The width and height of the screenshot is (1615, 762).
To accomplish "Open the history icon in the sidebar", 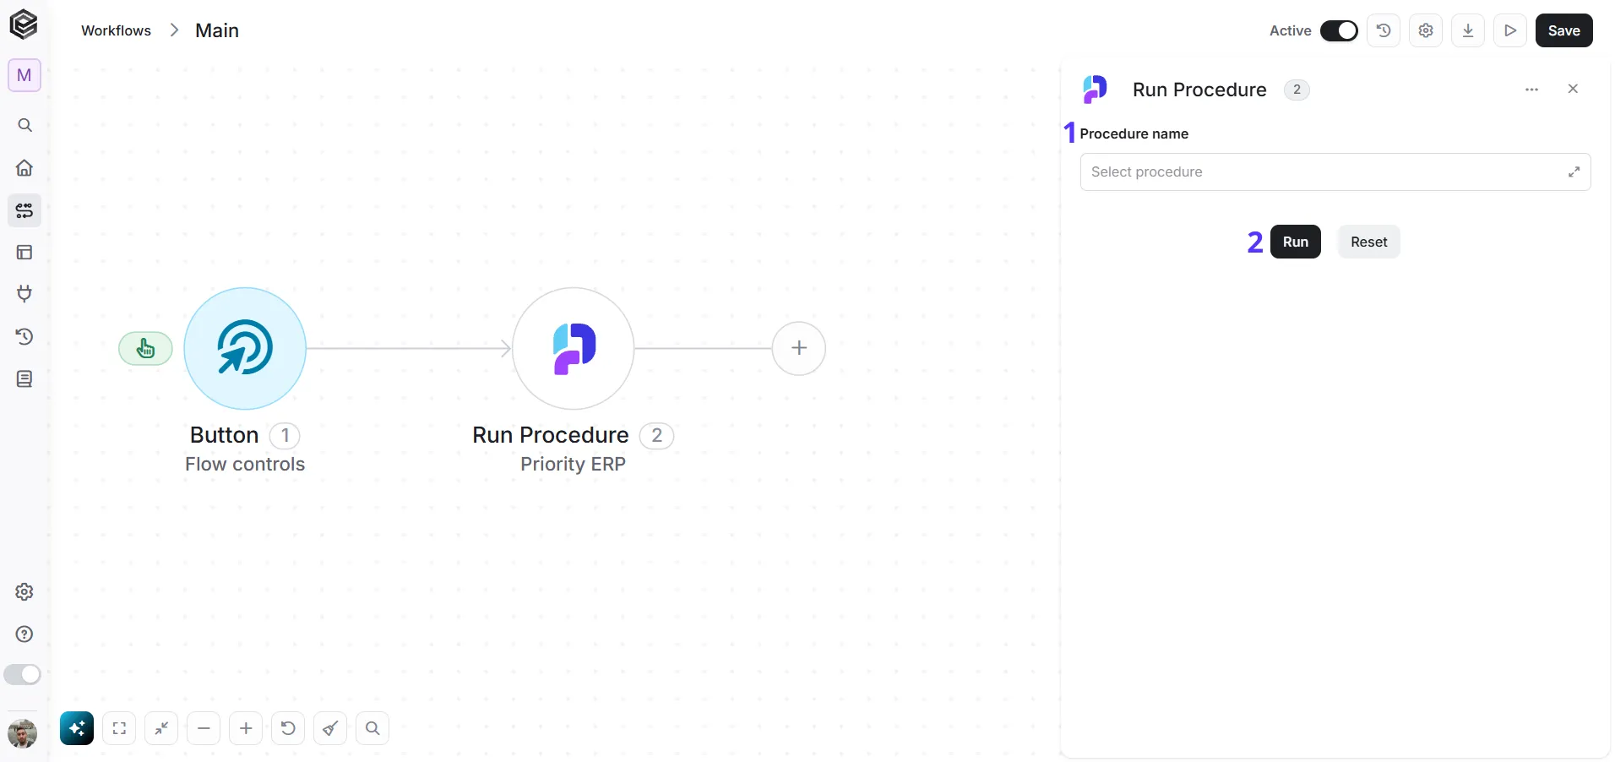I will pos(24,336).
